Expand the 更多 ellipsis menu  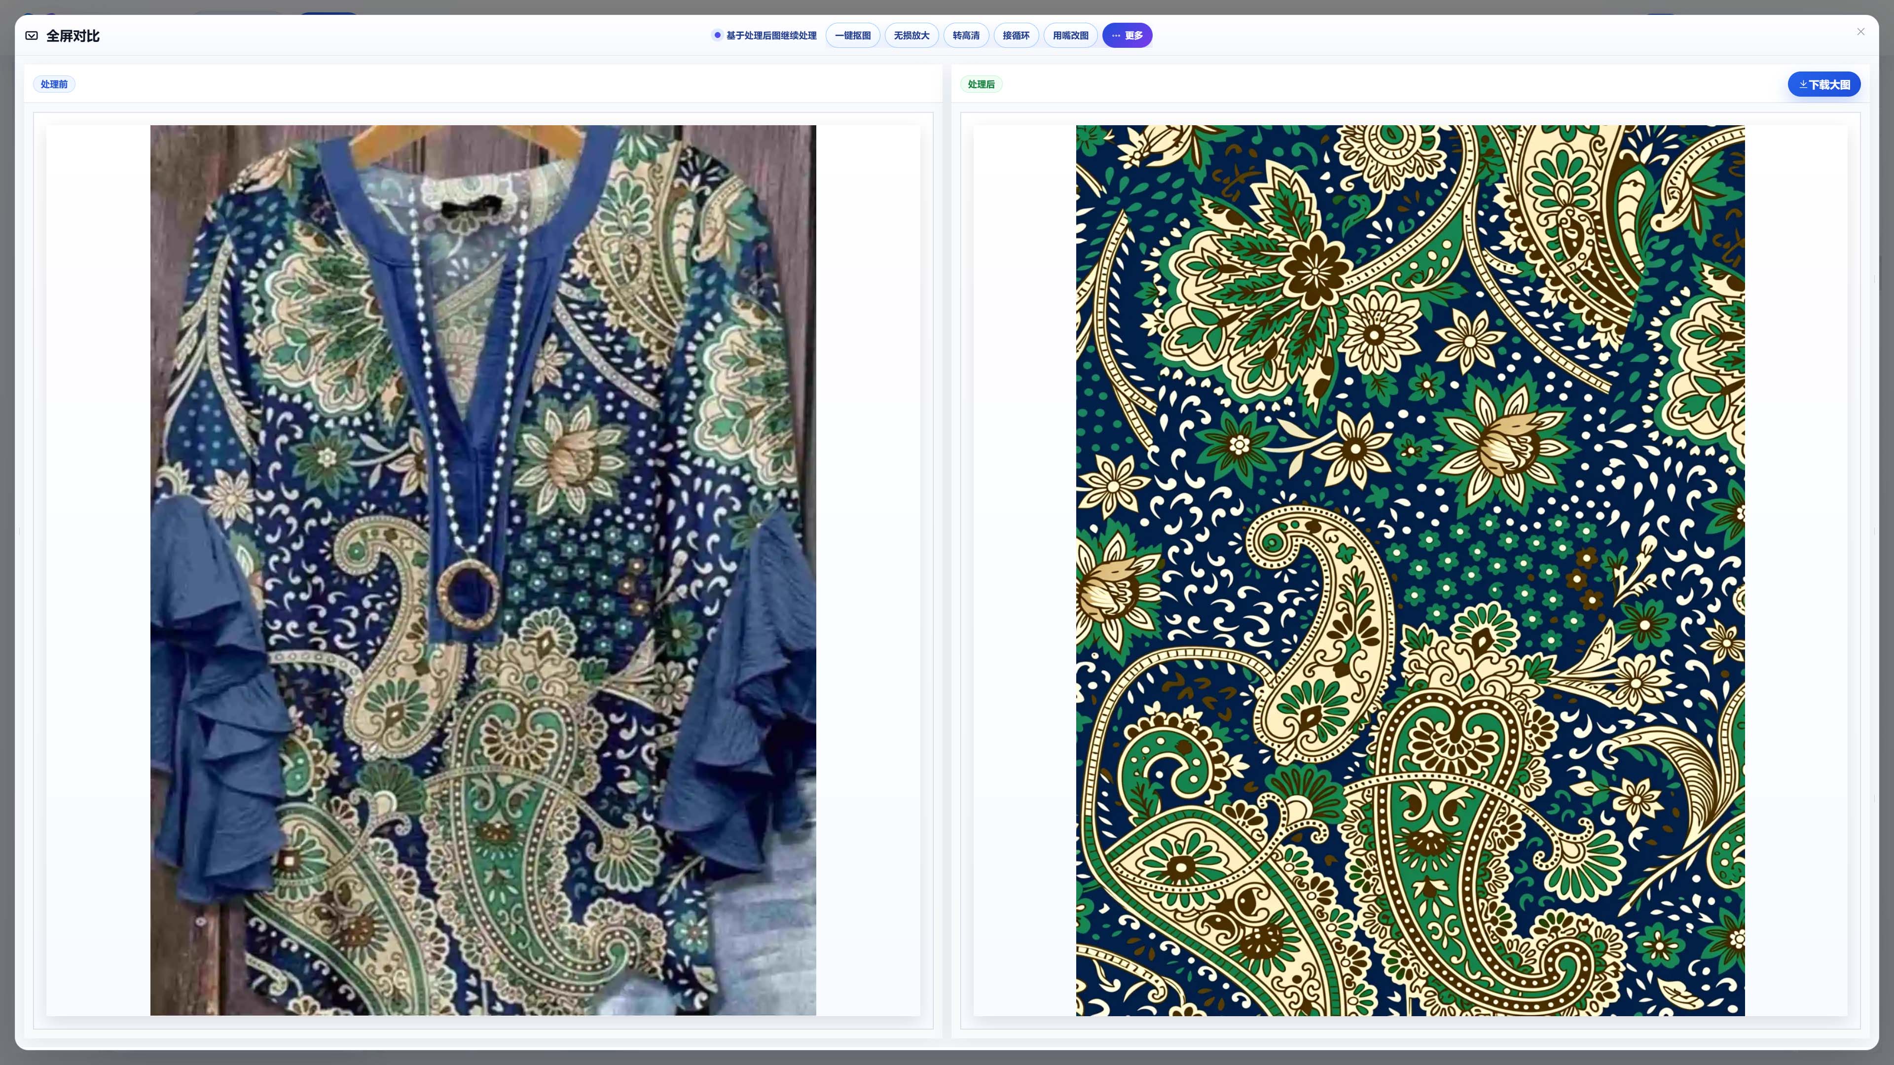1127,35
